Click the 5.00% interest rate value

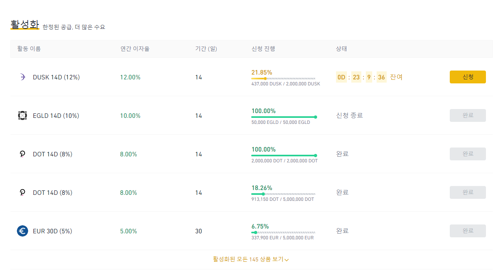coord(129,231)
